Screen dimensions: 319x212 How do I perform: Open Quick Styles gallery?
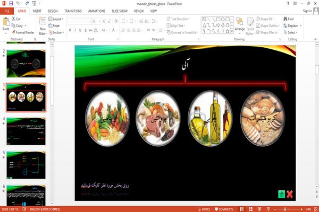pyautogui.click(x=250, y=26)
